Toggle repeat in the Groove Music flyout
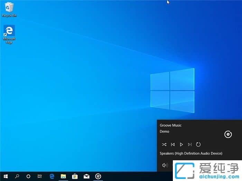 [x=198, y=144]
